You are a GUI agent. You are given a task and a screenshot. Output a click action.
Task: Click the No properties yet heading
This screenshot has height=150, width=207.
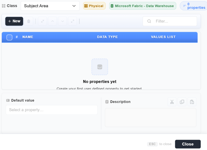[100, 82]
